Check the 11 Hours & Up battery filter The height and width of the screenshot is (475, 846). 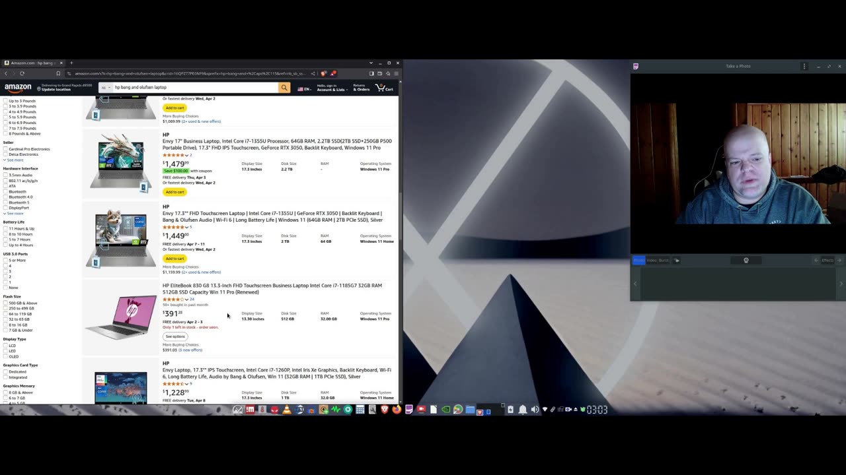pyautogui.click(x=6, y=228)
